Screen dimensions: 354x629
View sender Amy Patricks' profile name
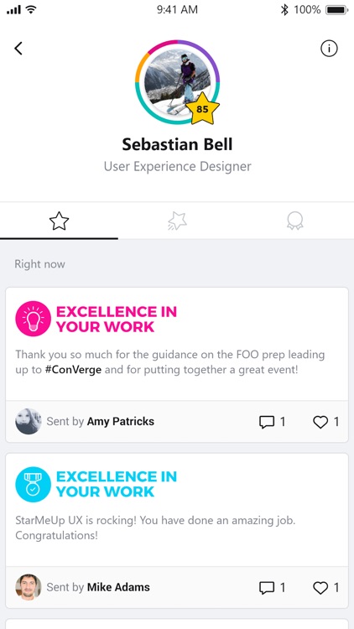pyautogui.click(x=121, y=422)
